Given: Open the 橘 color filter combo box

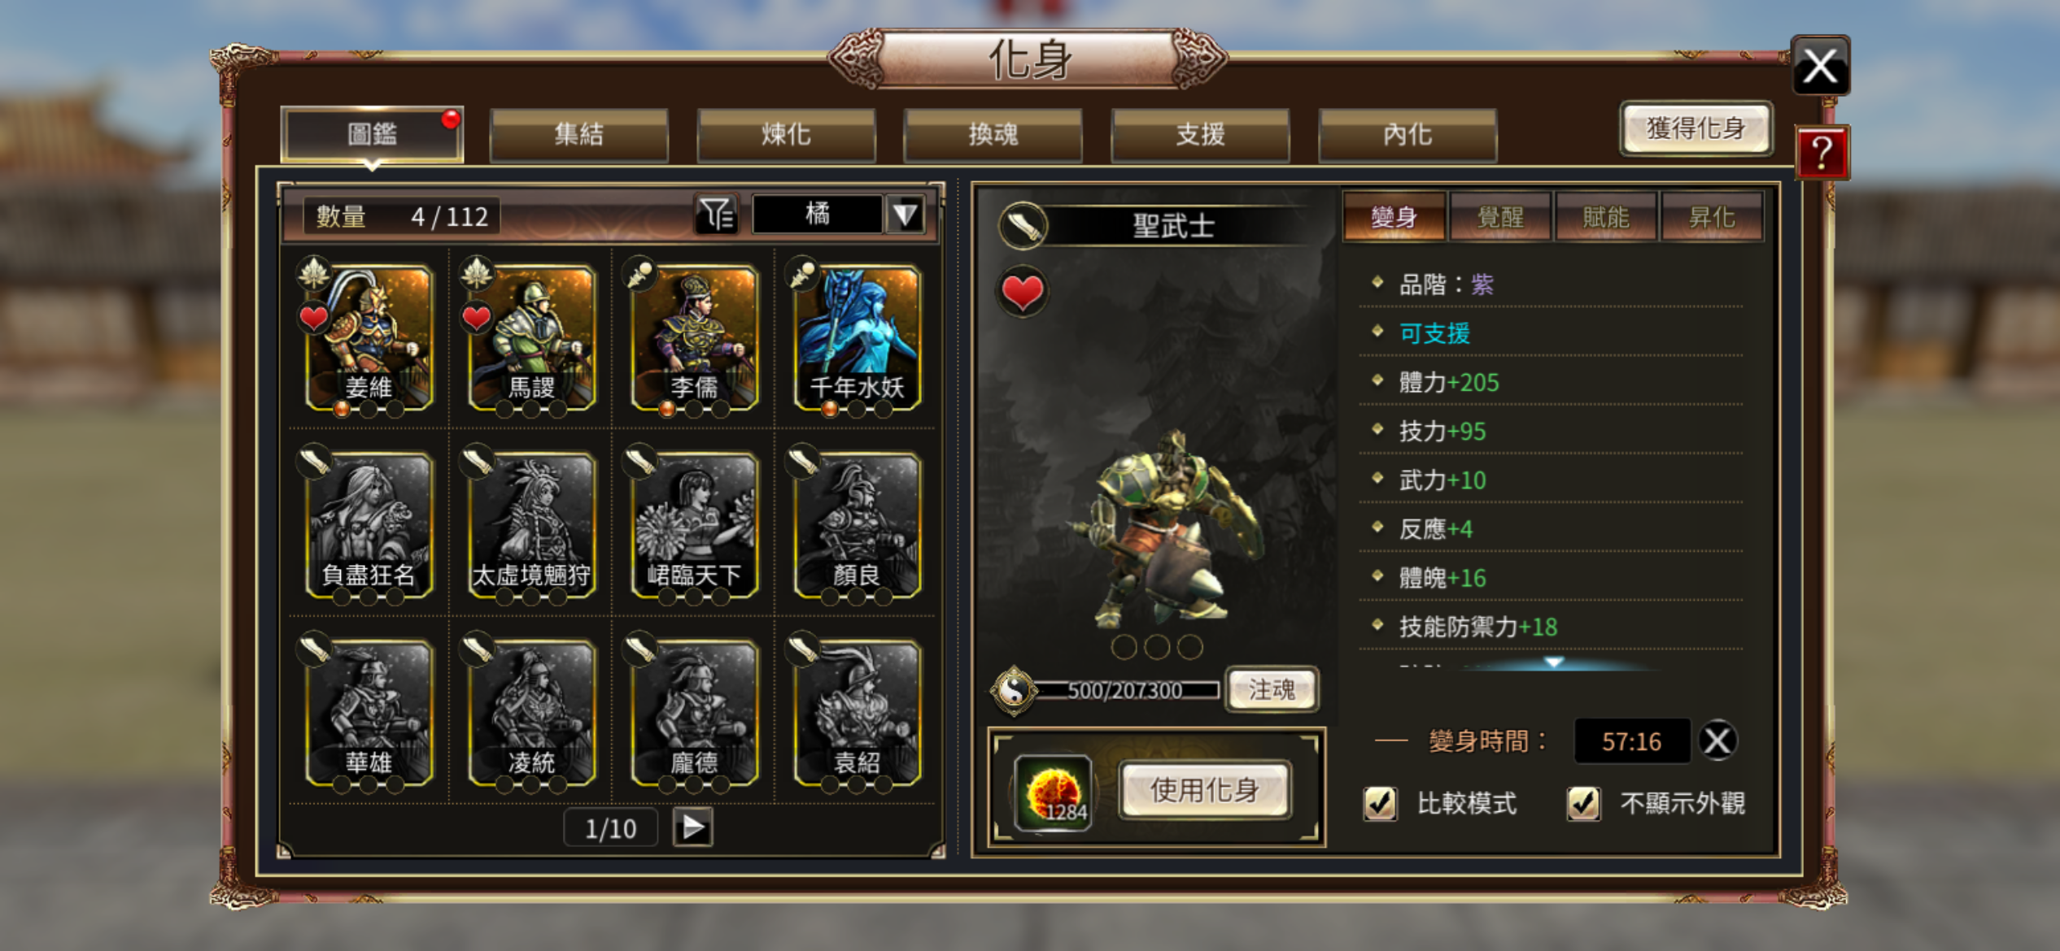Looking at the screenshot, I should point(839,215).
